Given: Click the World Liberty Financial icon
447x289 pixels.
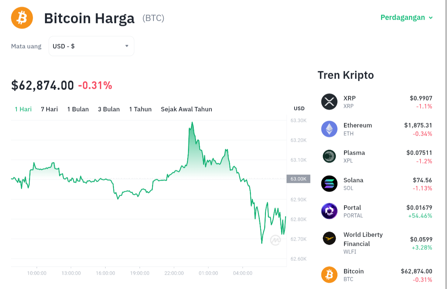Looking at the screenshot, I should pos(329,238).
